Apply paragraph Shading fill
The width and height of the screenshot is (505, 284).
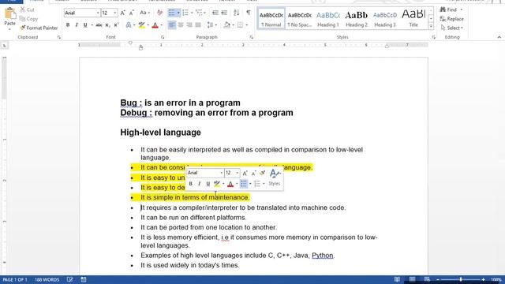pyautogui.click(x=227, y=24)
